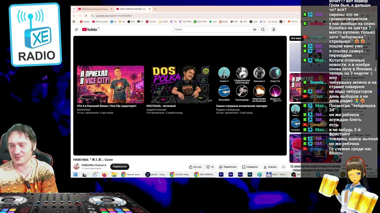380x213 pixels.
Task: Open File Explorer from the taskbar
Action: [x=114, y=175]
